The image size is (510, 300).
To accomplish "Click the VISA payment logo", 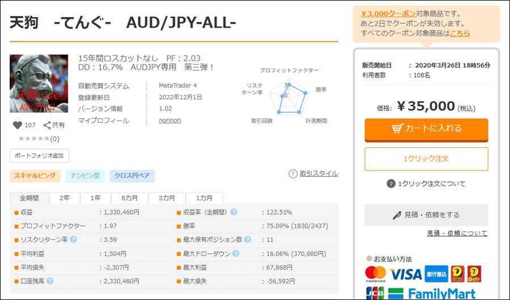I will click(405, 275).
